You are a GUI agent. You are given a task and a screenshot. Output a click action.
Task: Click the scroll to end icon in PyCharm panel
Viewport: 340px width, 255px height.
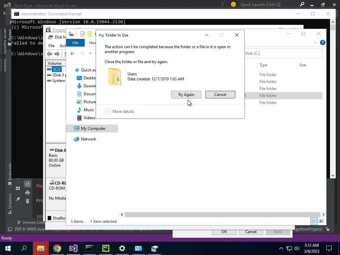coord(28,184)
